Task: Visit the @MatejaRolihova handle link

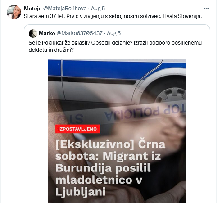Action: (65, 9)
